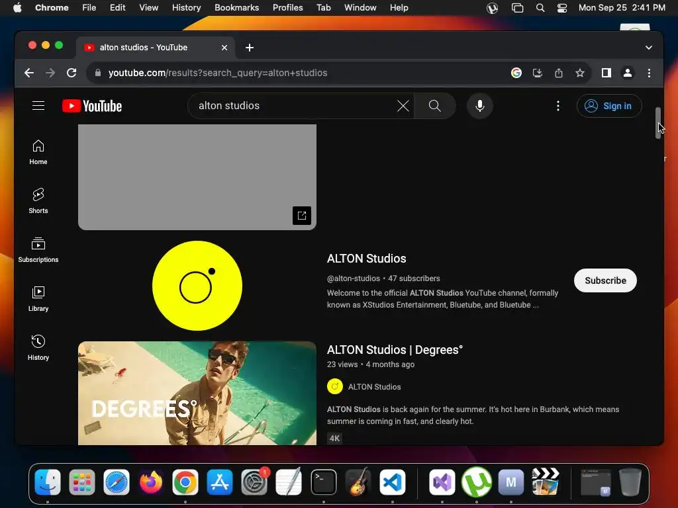Viewport: 678px width, 508px height.
Task: Open the File menu
Action: coord(89,8)
